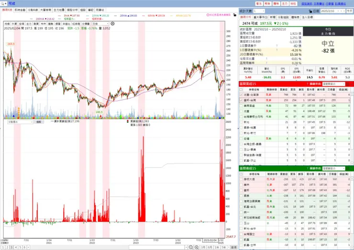This screenshot has width=354, height=250.
Task: Click the 融資 button in the chart toolbar
Action: point(36,24)
